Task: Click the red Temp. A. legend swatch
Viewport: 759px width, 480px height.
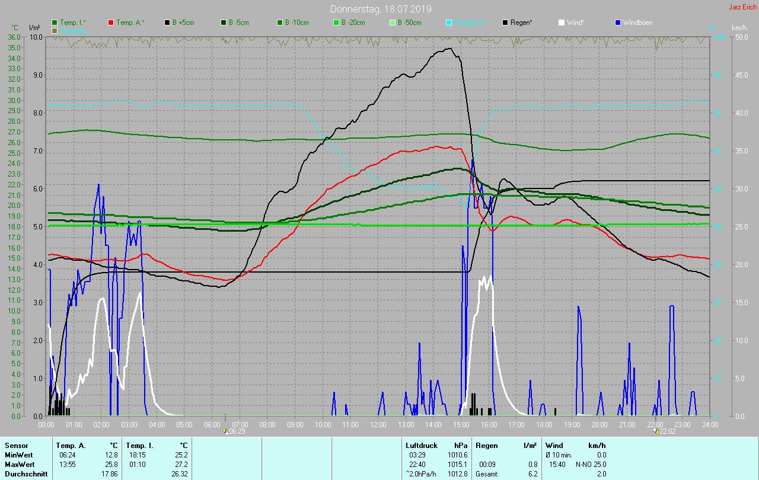Action: coord(111,23)
